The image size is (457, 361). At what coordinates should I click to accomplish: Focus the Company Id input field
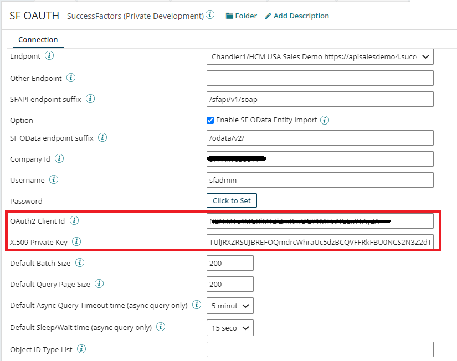point(320,159)
